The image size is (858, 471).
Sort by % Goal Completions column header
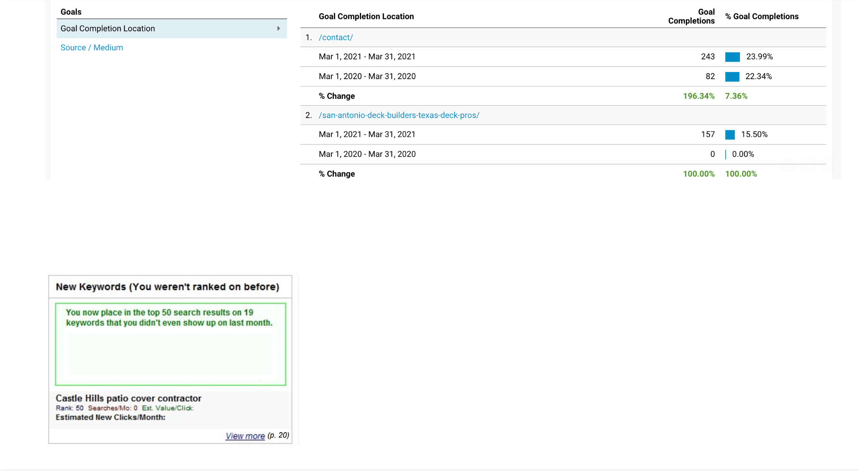pyautogui.click(x=762, y=16)
